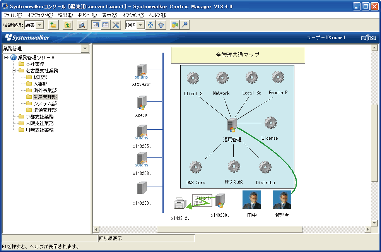Open the ポリシー menu

click(x=87, y=15)
